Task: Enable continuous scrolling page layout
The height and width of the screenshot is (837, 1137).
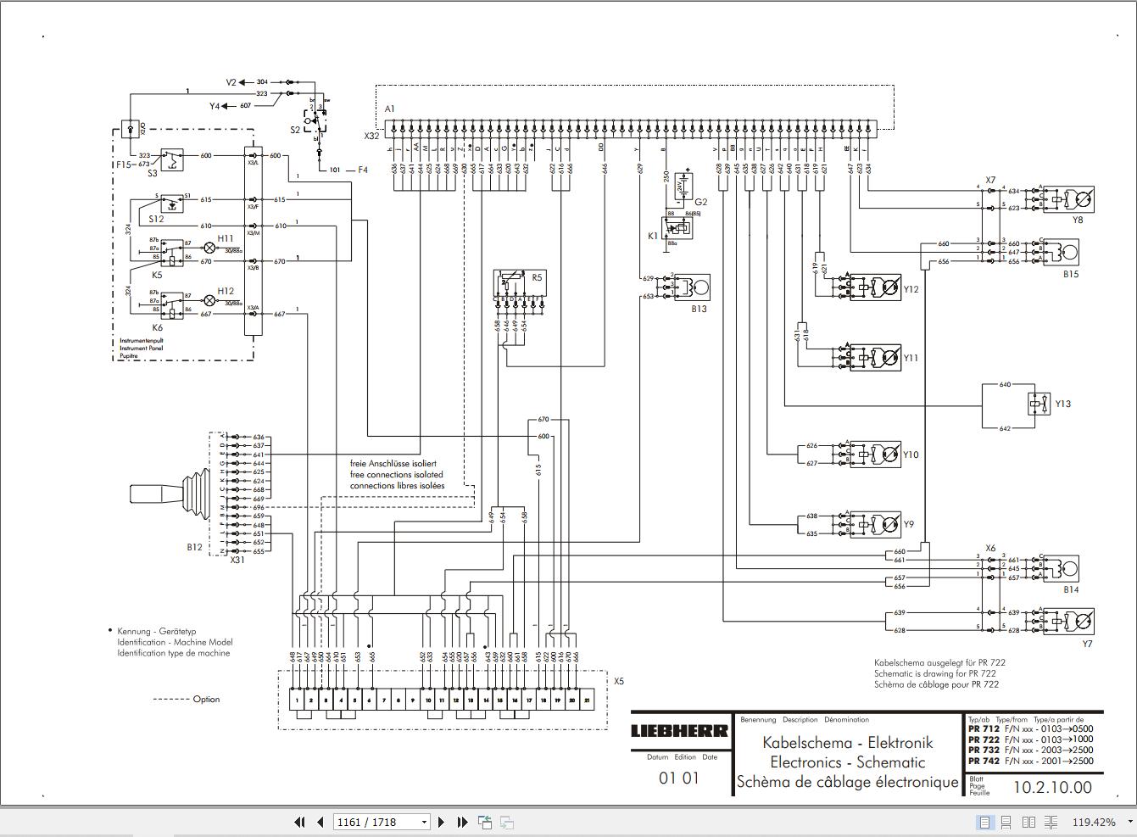Action: [x=1007, y=822]
